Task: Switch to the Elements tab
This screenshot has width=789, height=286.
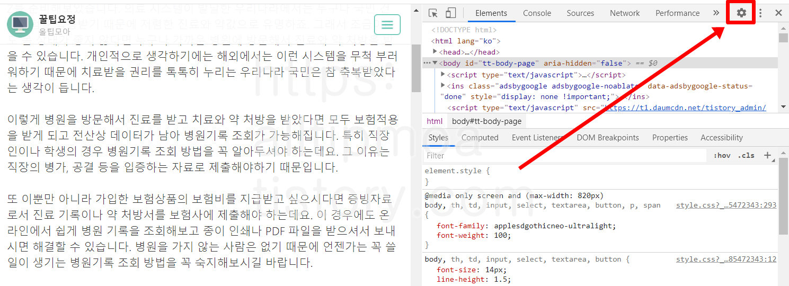Action: [491, 13]
